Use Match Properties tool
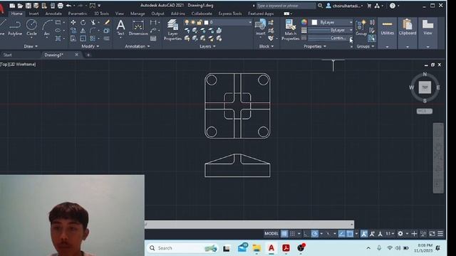 pyautogui.click(x=290, y=30)
